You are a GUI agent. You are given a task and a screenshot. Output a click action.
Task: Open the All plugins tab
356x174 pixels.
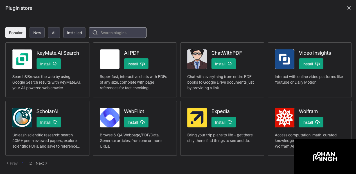[x=54, y=33]
